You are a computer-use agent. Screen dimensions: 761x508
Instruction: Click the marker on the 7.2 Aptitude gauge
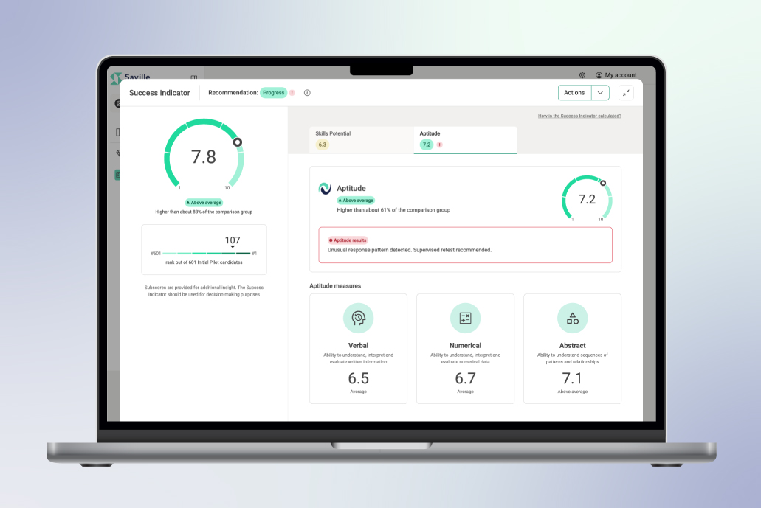tap(603, 183)
